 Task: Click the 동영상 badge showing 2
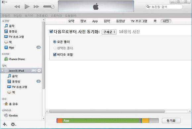pyautogui.click(x=39, y=81)
